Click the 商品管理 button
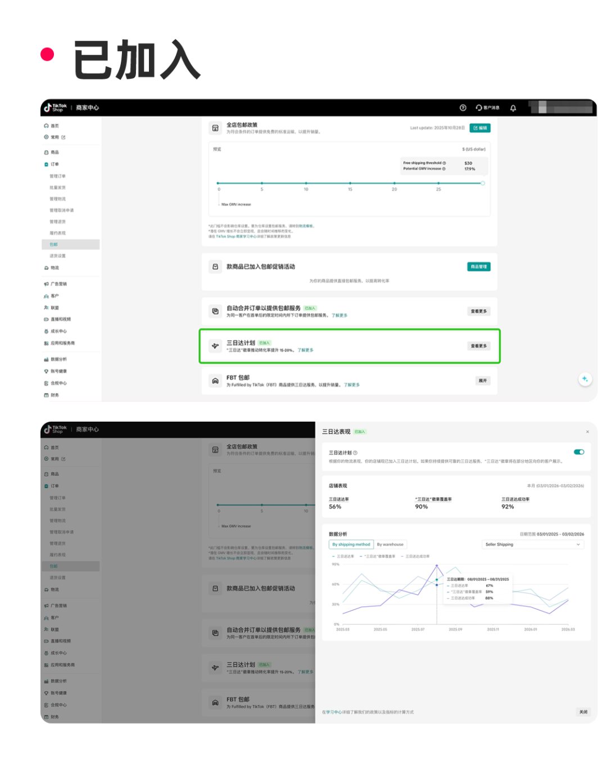This screenshot has height=759, width=607. point(479,266)
